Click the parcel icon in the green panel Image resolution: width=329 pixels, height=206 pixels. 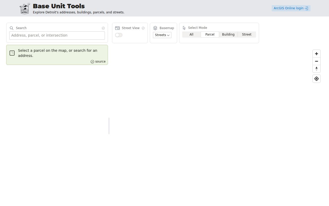tap(12, 53)
